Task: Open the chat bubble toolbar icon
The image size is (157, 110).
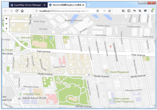Action: click(x=145, y=11)
